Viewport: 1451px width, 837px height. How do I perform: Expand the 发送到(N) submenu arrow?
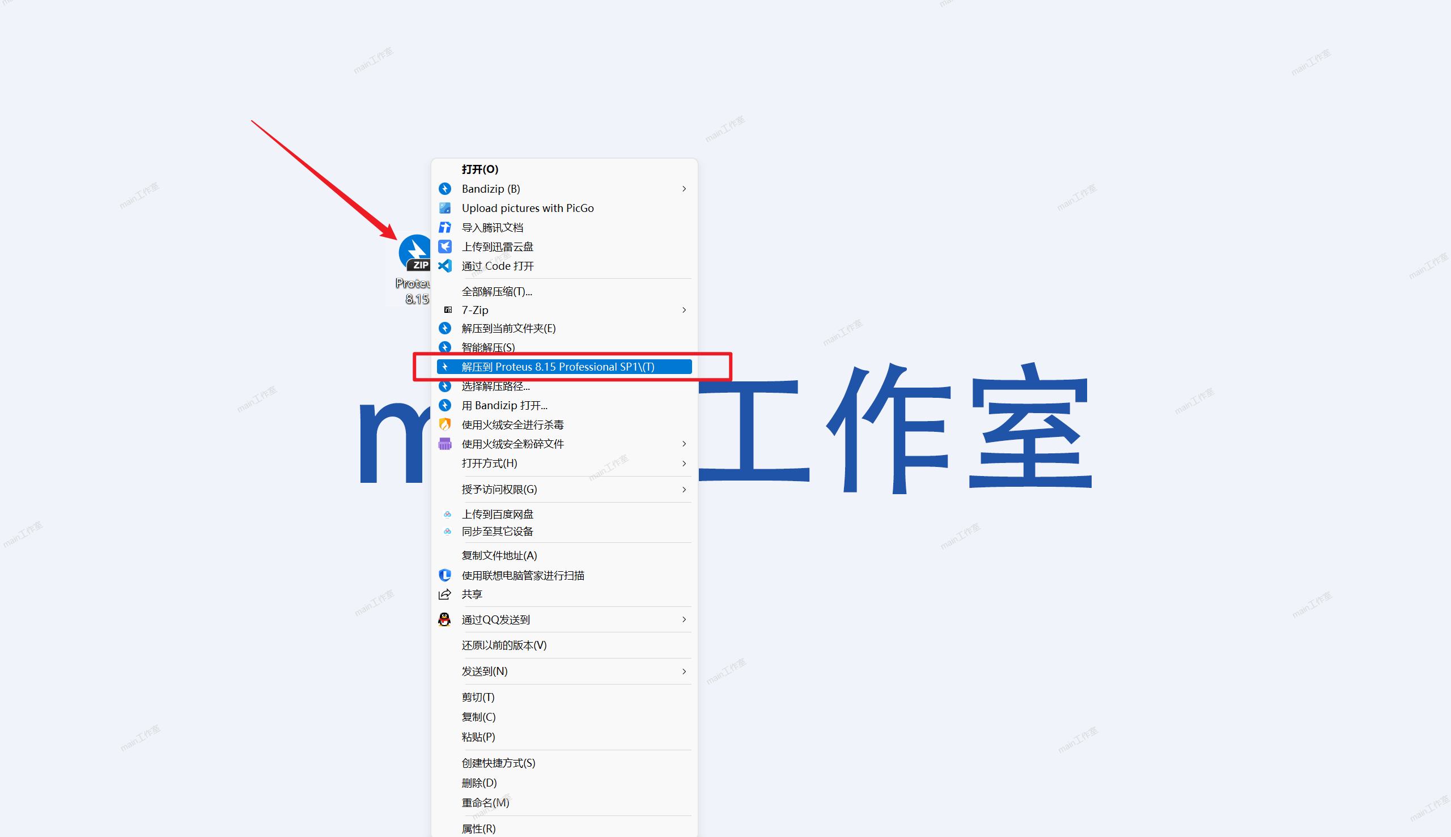tap(684, 672)
